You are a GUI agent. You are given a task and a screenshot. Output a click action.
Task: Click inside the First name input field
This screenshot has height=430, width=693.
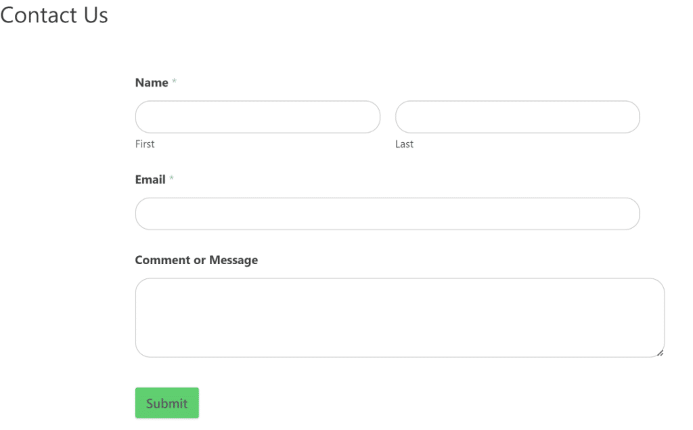257,116
